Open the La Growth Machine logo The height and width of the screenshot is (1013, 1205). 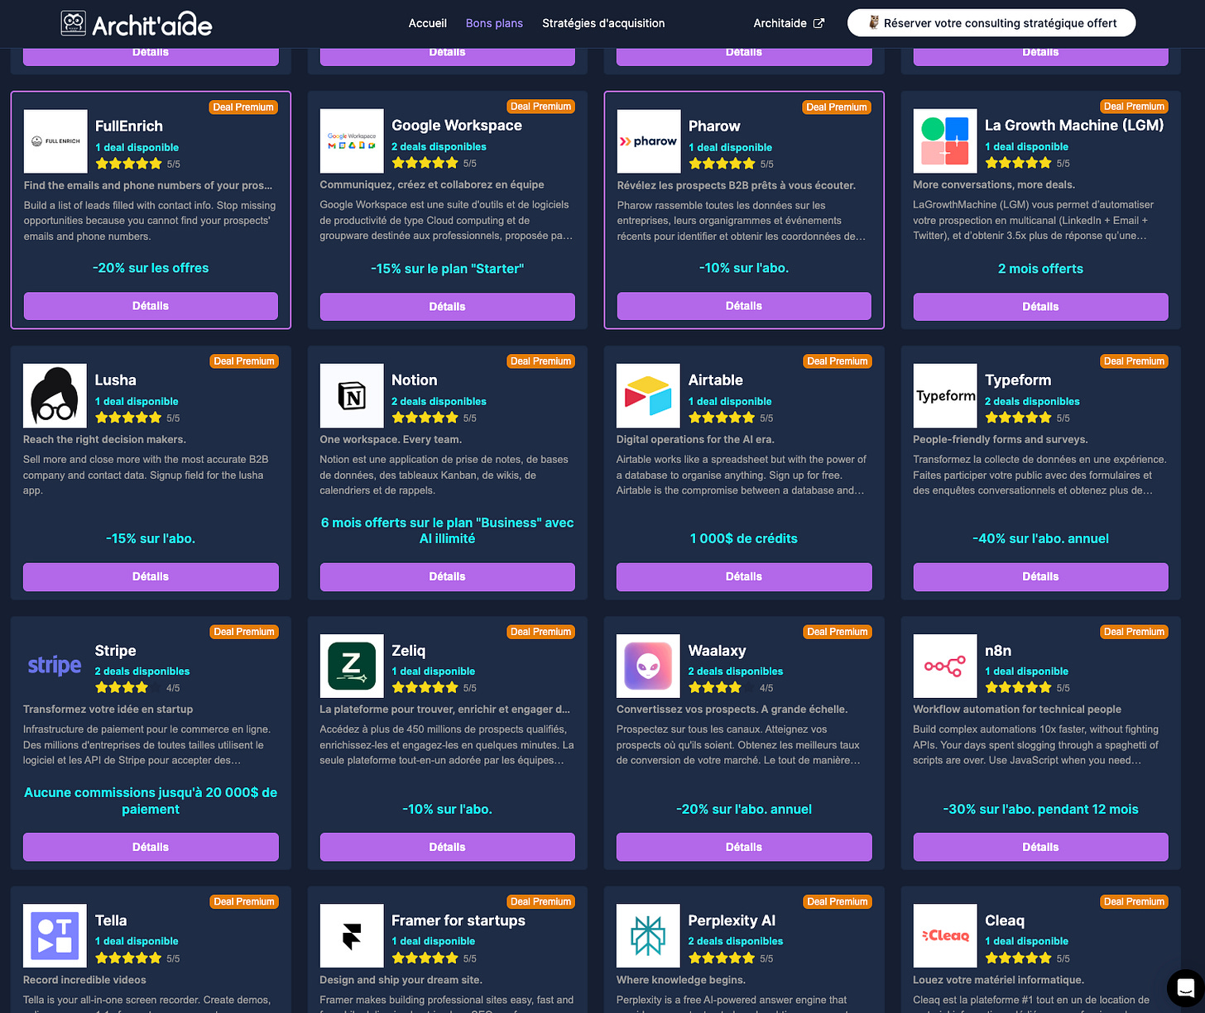(945, 141)
